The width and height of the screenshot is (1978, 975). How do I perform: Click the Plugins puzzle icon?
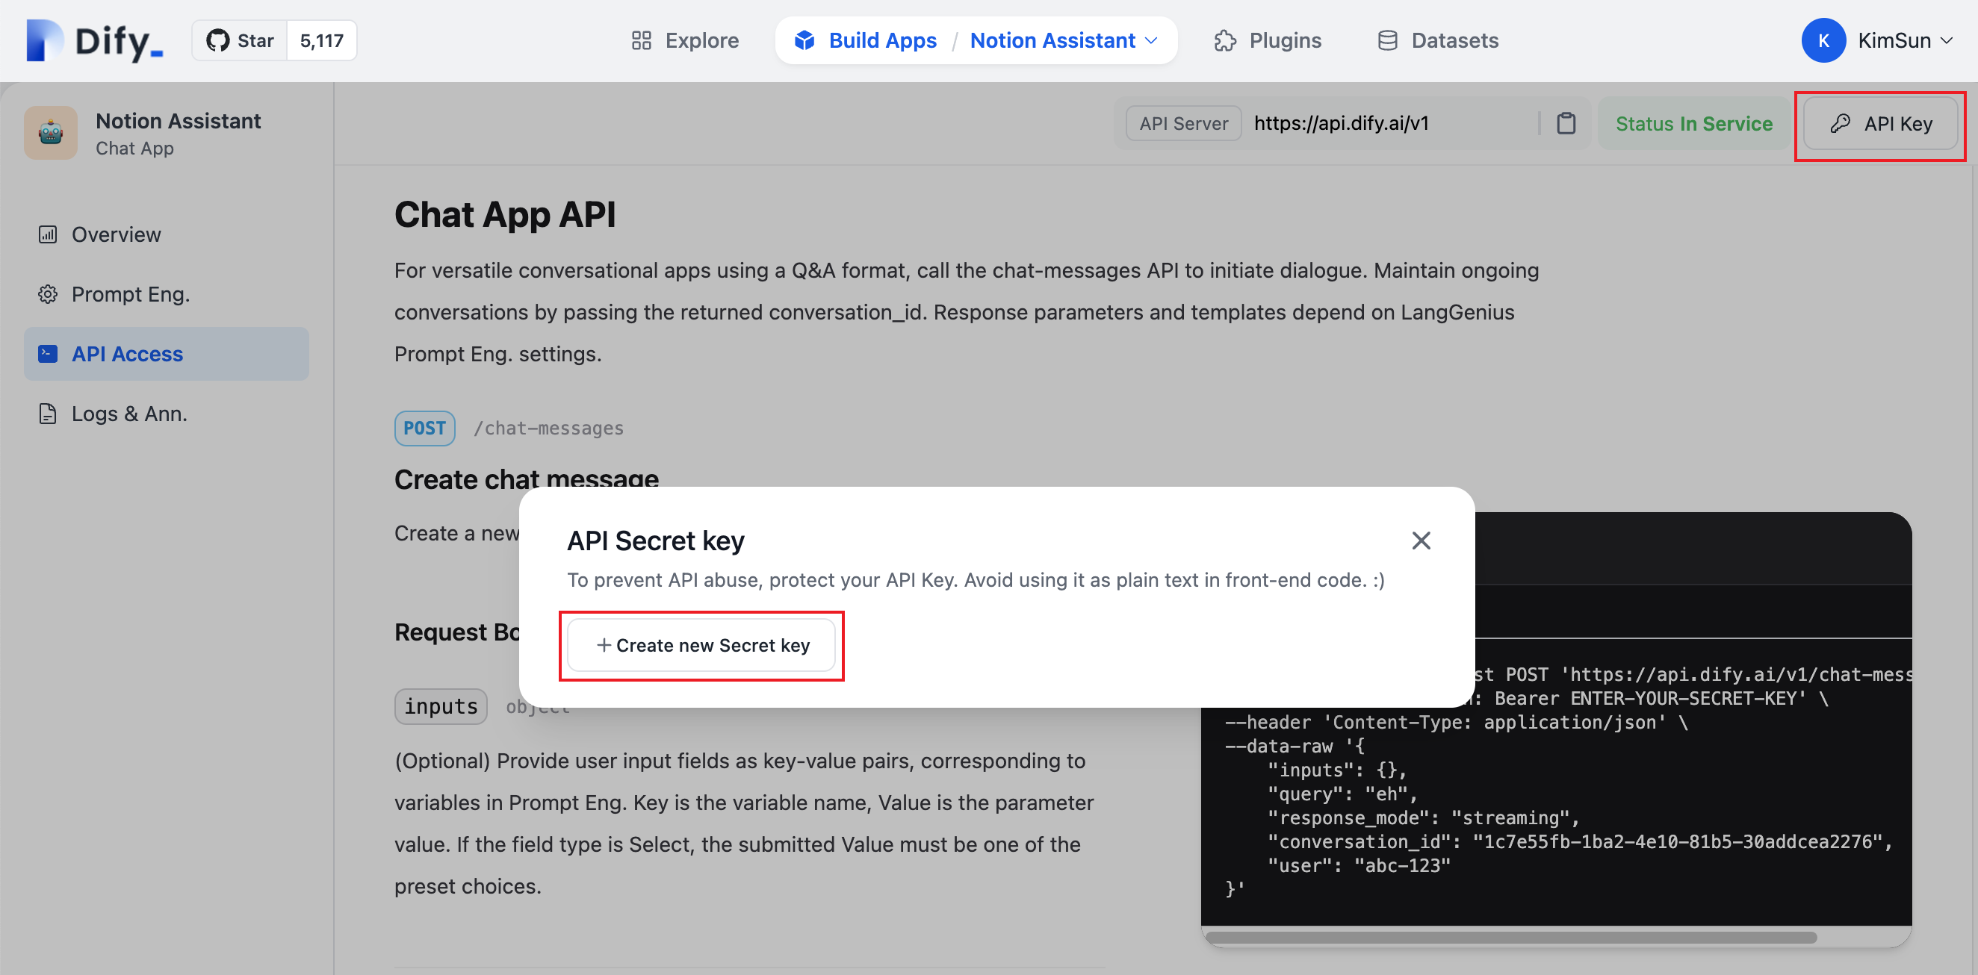[1225, 41]
